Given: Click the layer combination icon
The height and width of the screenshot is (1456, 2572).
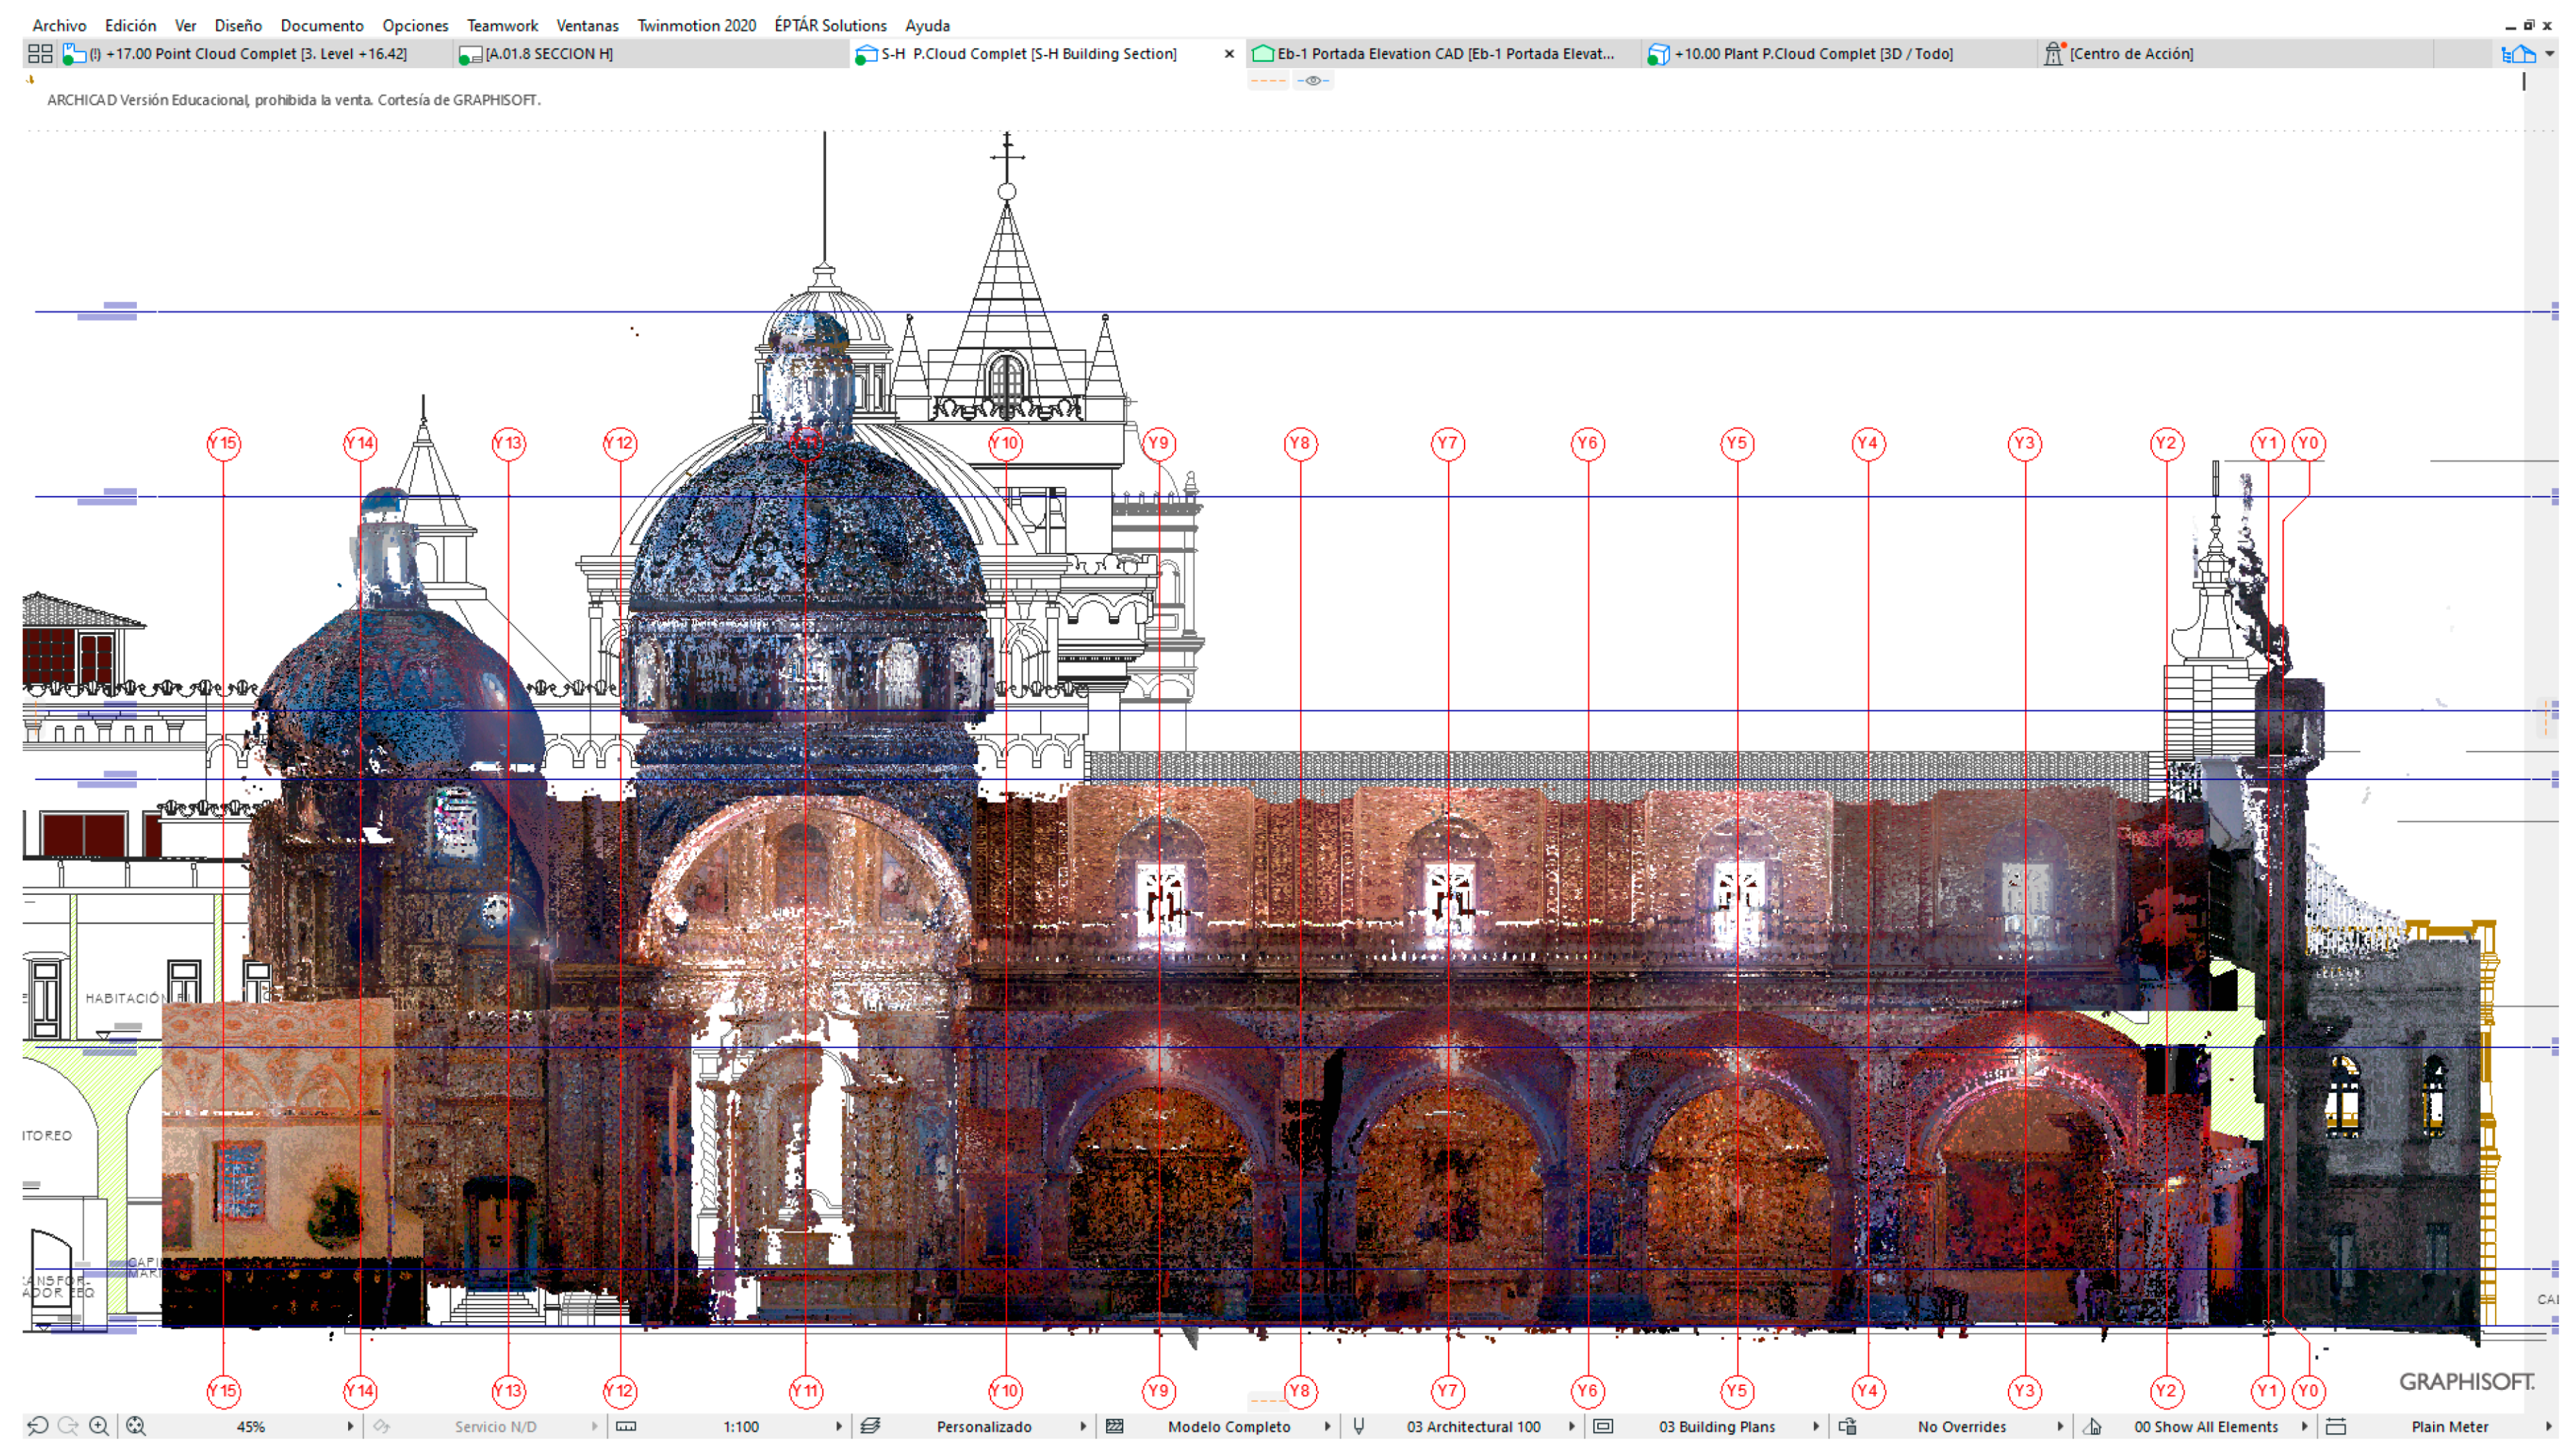Looking at the screenshot, I should (x=871, y=1426).
